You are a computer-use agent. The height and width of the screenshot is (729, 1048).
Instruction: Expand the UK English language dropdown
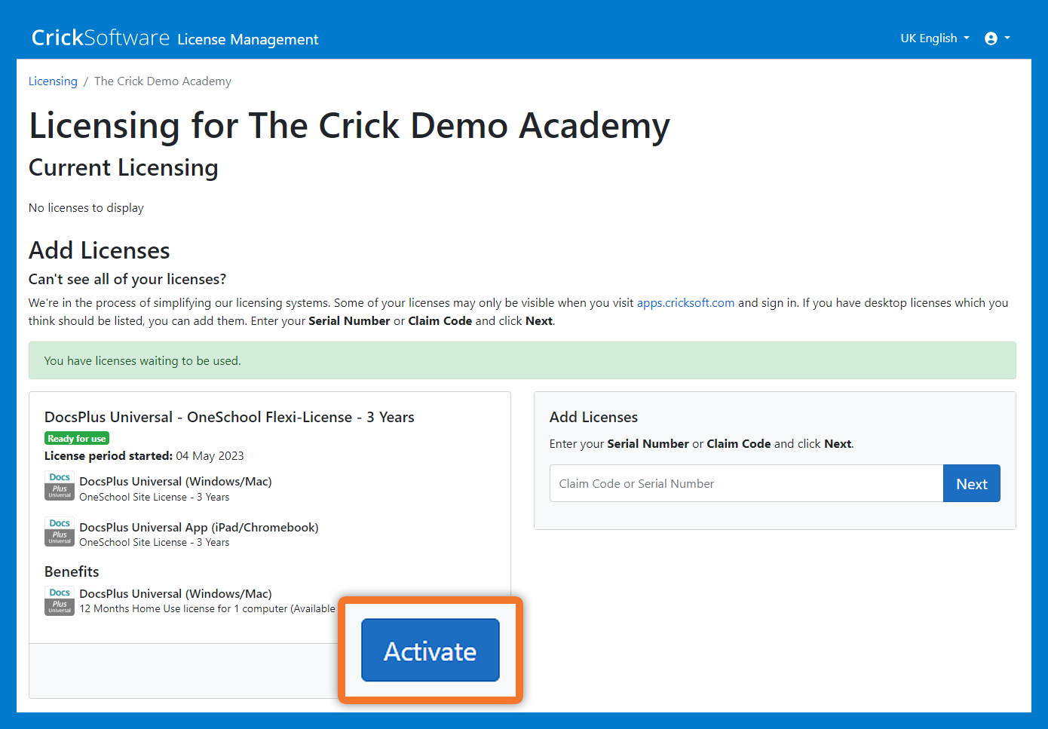tap(934, 38)
